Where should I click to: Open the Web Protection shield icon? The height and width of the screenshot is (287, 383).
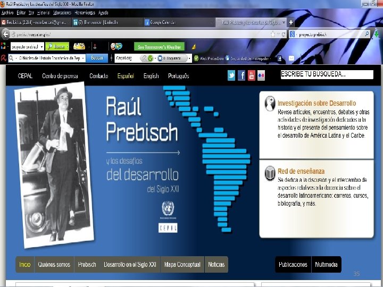click(x=196, y=58)
